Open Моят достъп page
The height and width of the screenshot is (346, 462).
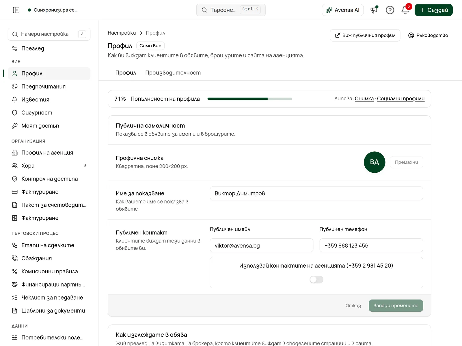[x=49, y=126]
